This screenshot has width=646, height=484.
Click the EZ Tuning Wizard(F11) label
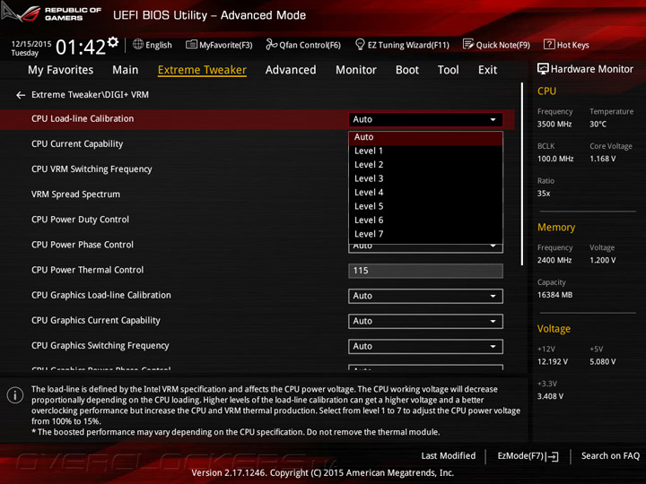[x=408, y=45]
